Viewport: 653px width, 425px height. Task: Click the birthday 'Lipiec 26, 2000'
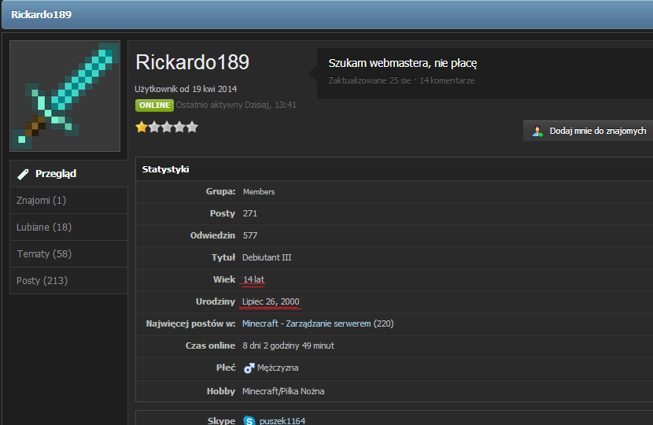coord(271,301)
